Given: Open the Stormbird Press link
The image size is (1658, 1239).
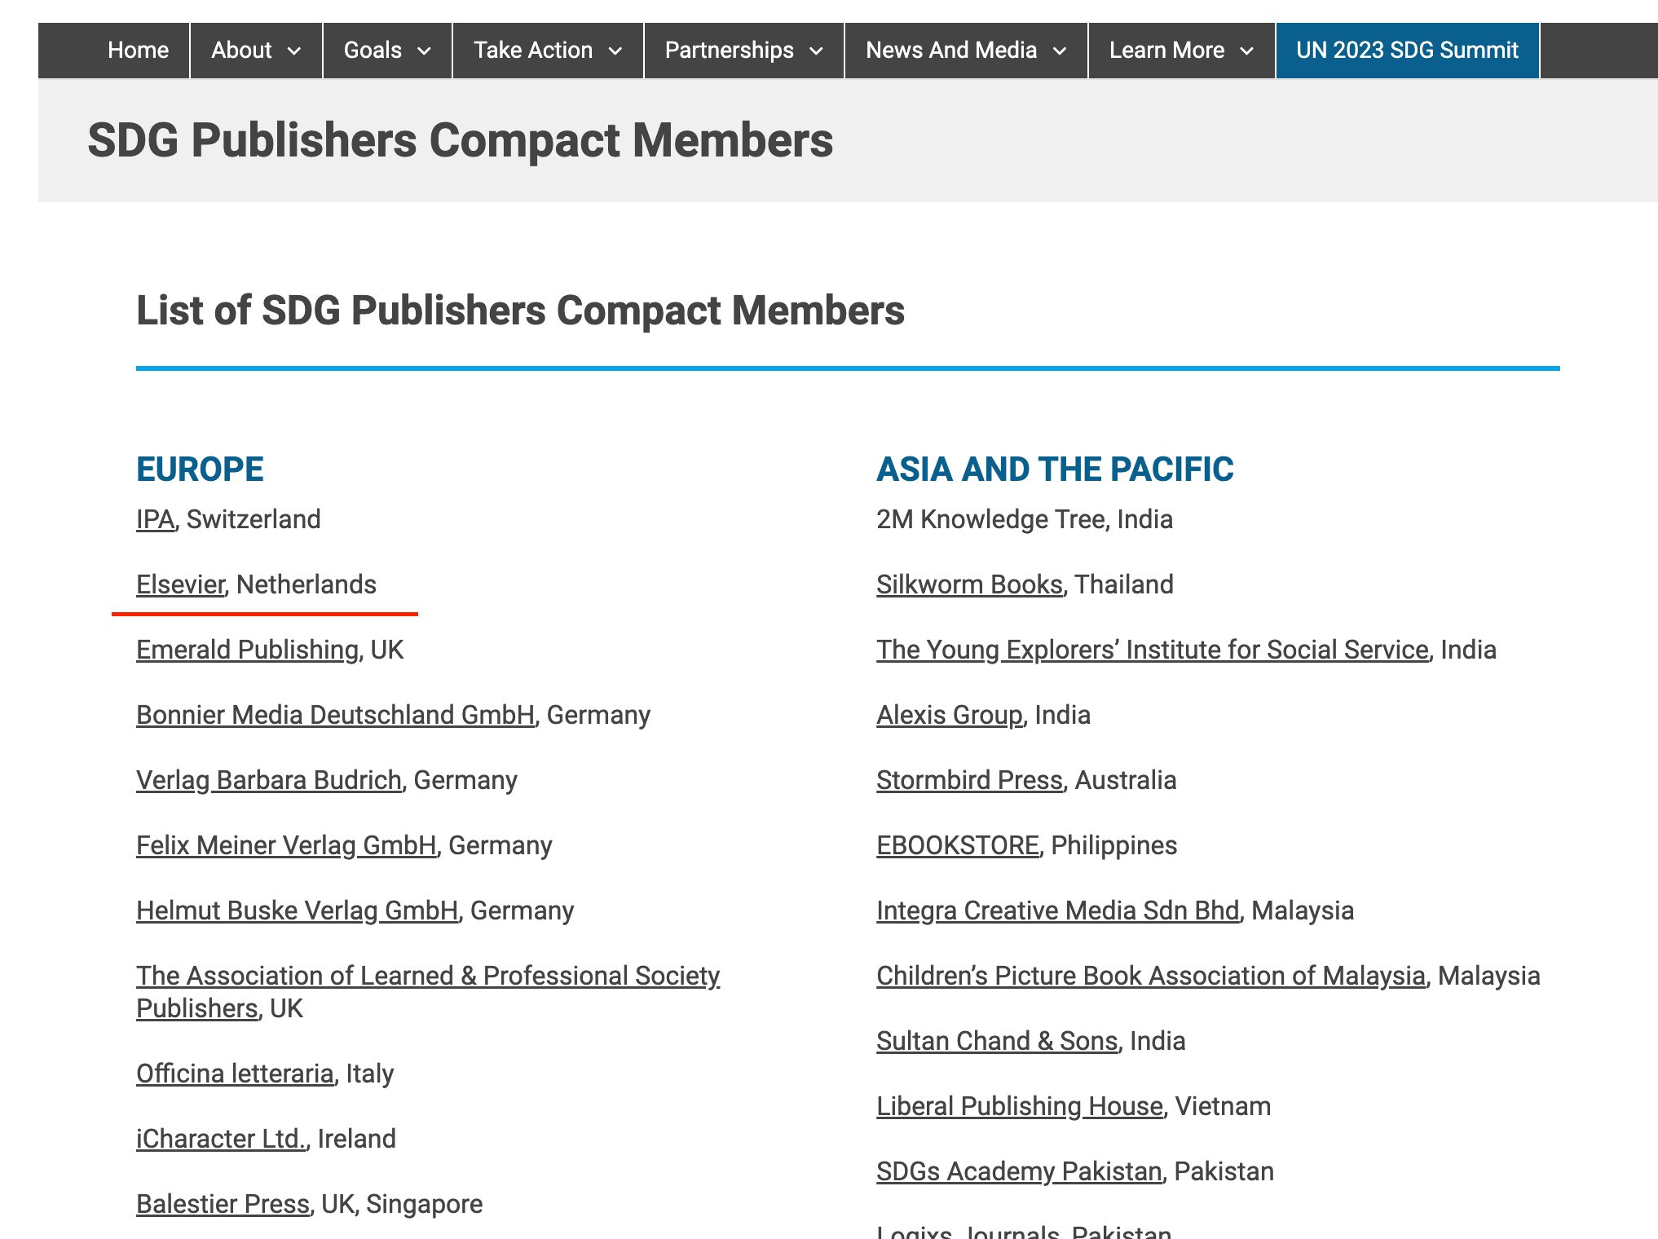Looking at the screenshot, I should click(x=969, y=780).
